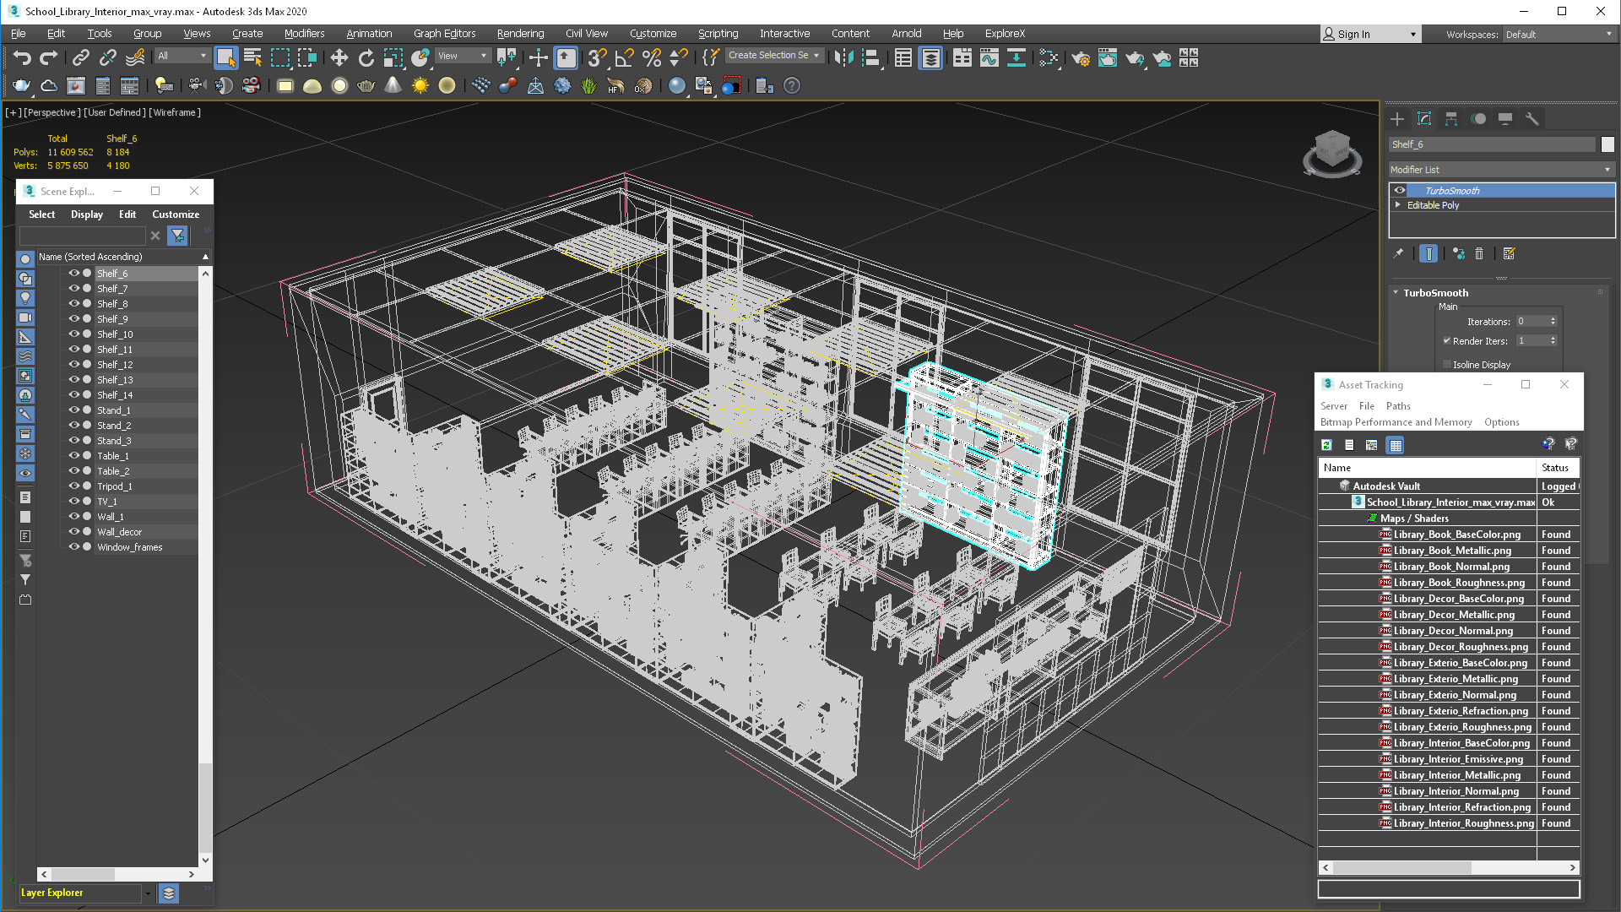Screen dimensions: 1621x912
Task: Click the Paths button in Asset Tracking
Action: [x=1398, y=404]
